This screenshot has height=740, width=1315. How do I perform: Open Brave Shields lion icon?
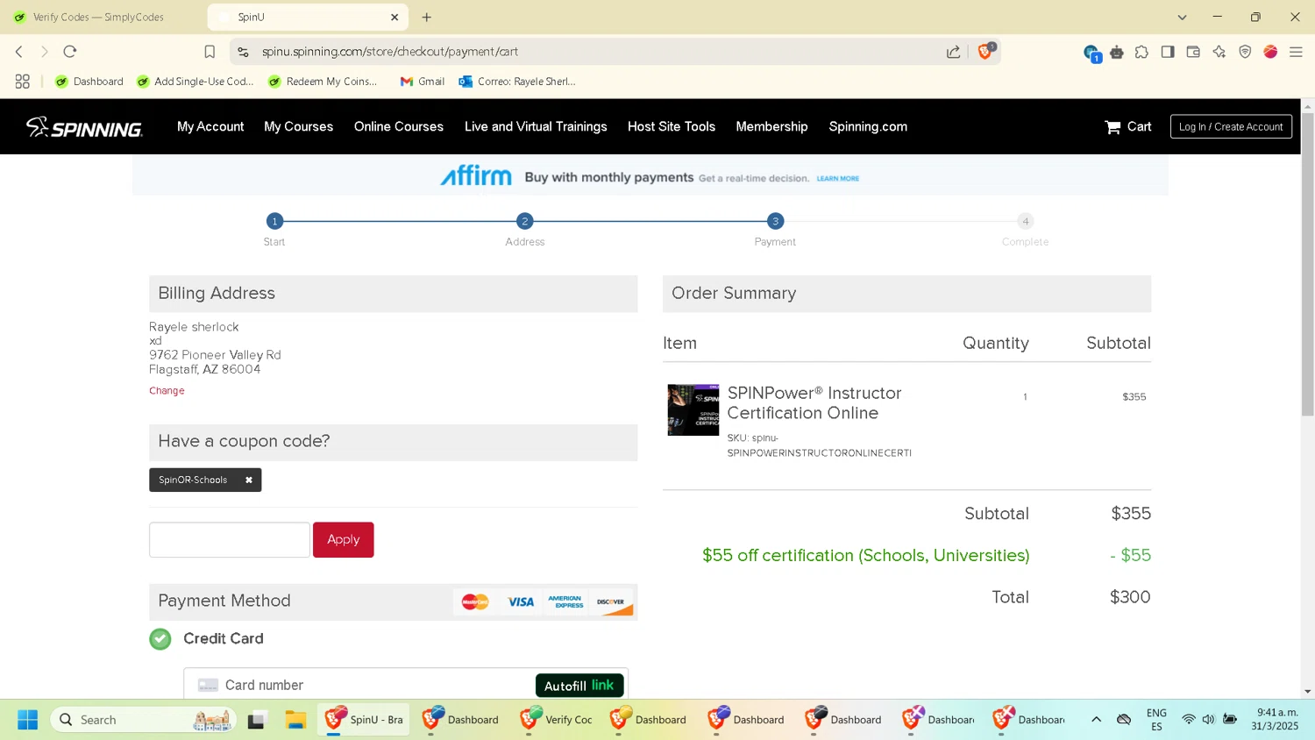(986, 51)
